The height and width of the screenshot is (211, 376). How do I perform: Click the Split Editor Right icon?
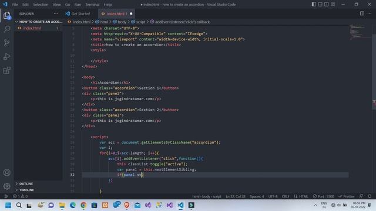(362, 13)
